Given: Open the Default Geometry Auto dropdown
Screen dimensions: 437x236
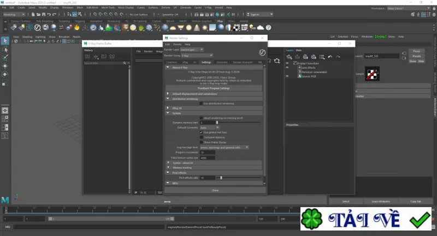Looking at the screenshot, I should coord(210,128).
